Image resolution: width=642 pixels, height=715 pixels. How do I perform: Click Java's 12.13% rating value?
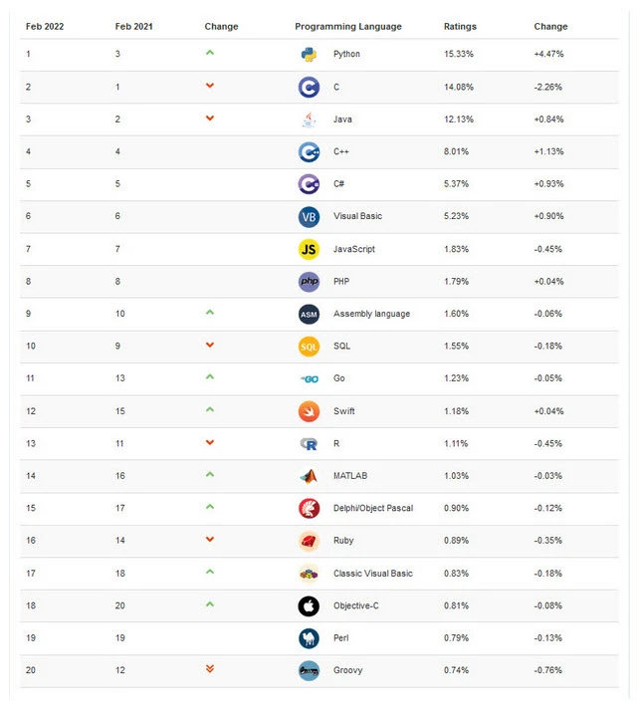(x=459, y=119)
